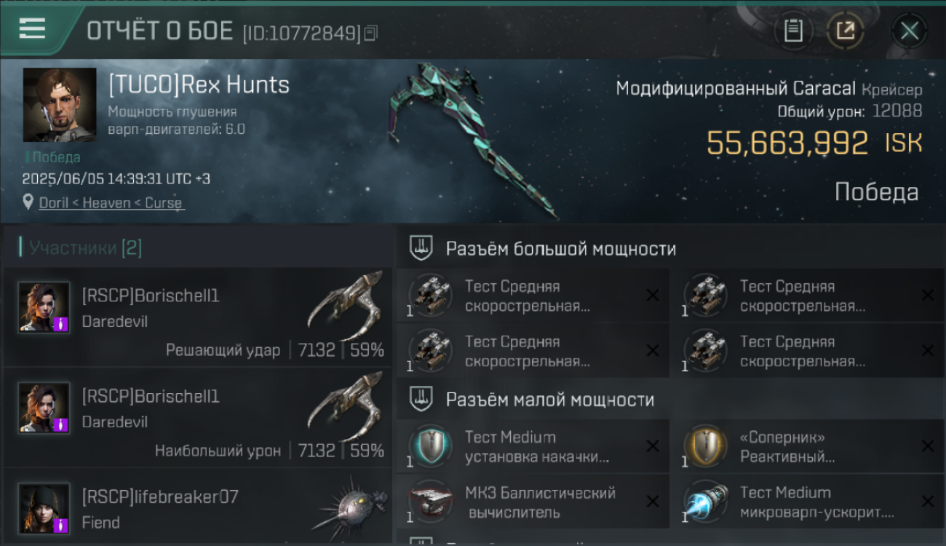
Task: Click the Тест Medium микроварп-ускоритель module icon
Action: 706,503
